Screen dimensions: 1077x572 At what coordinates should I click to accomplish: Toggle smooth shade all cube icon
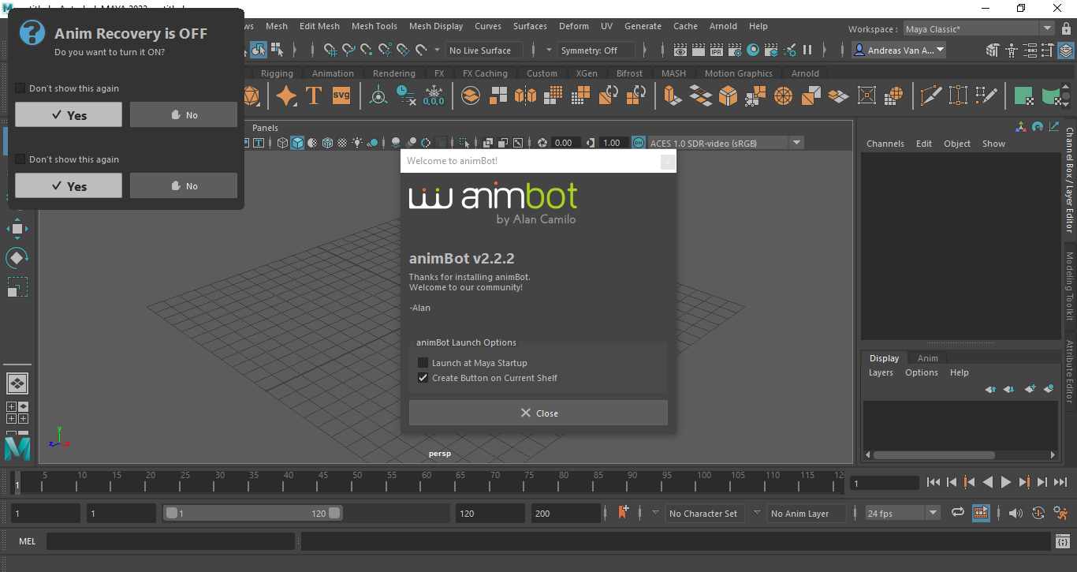coord(297,143)
